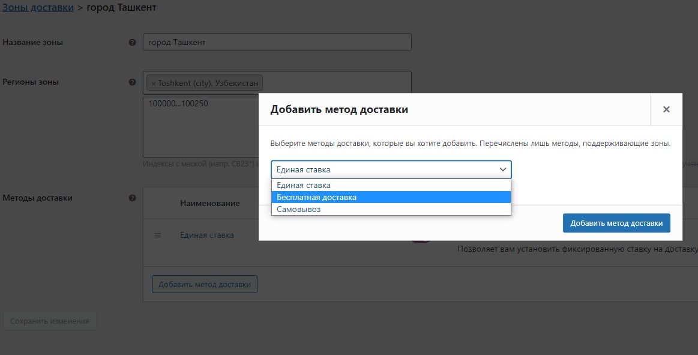The width and height of the screenshot is (698, 355).
Task: Click the Наименование column header
Action: [x=210, y=204]
